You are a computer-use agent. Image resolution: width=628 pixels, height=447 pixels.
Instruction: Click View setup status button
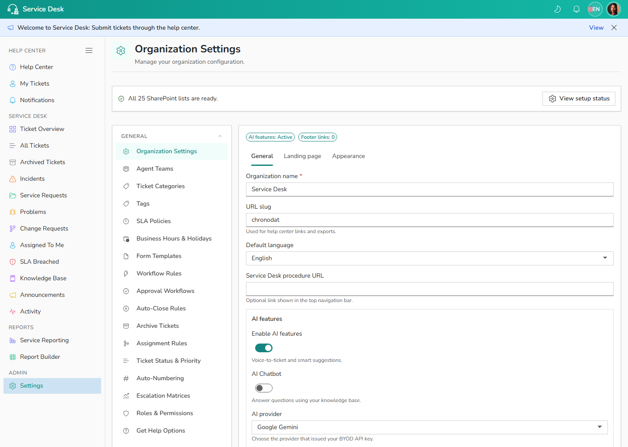[x=579, y=99]
